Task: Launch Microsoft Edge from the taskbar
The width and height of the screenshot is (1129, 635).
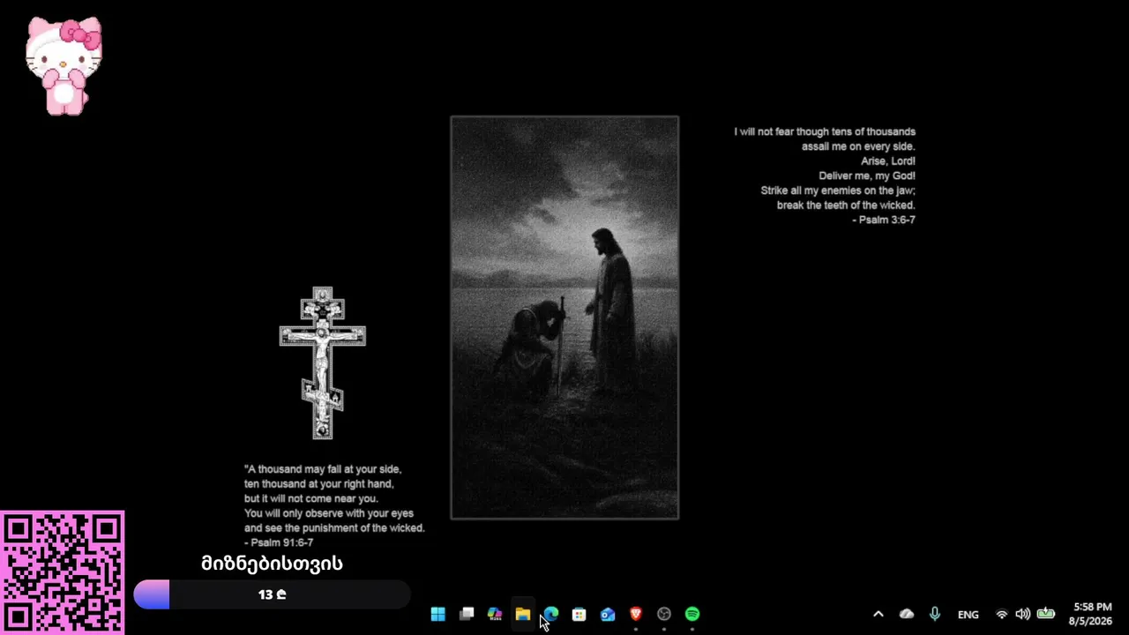Action: tap(551, 614)
